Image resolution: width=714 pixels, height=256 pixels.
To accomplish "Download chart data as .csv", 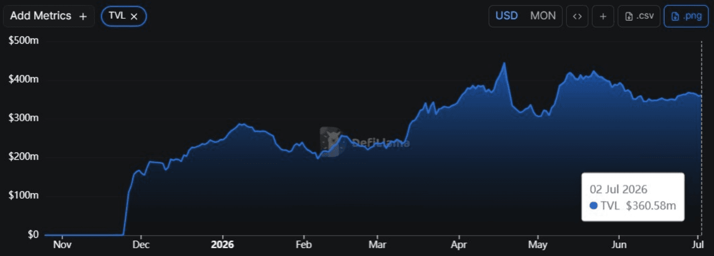I will [639, 16].
